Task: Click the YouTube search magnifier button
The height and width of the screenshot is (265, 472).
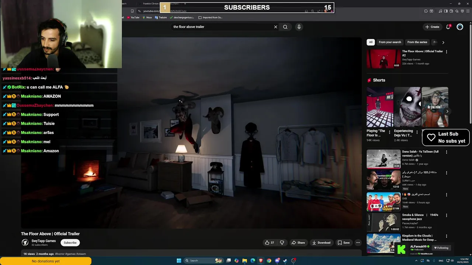Action: (x=285, y=27)
